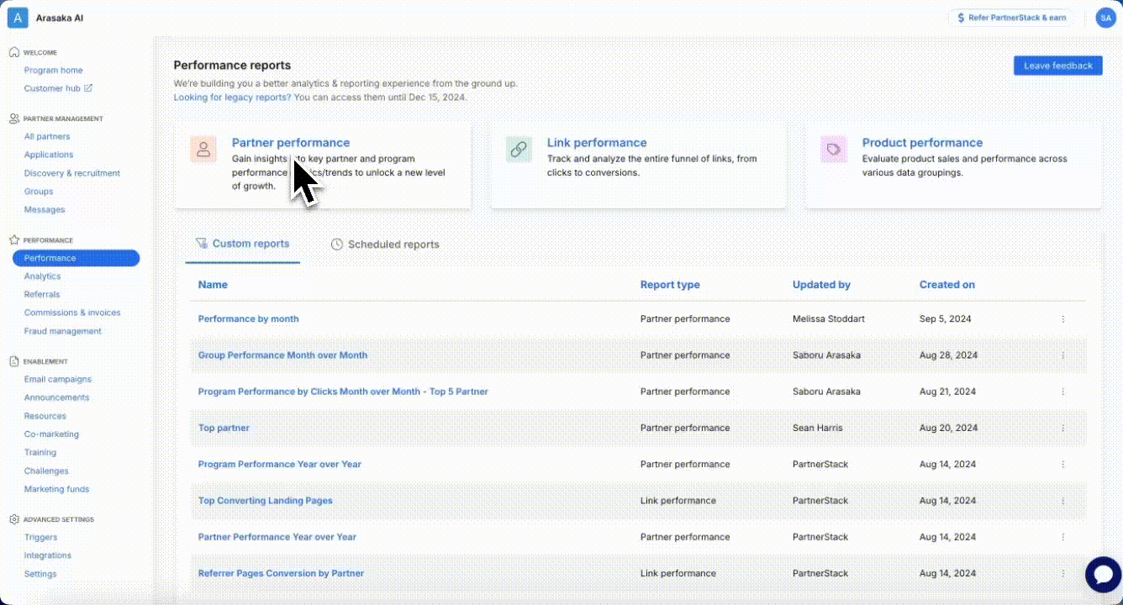1123x605 pixels.
Task: Click the Updated by column header
Action: [821, 285]
